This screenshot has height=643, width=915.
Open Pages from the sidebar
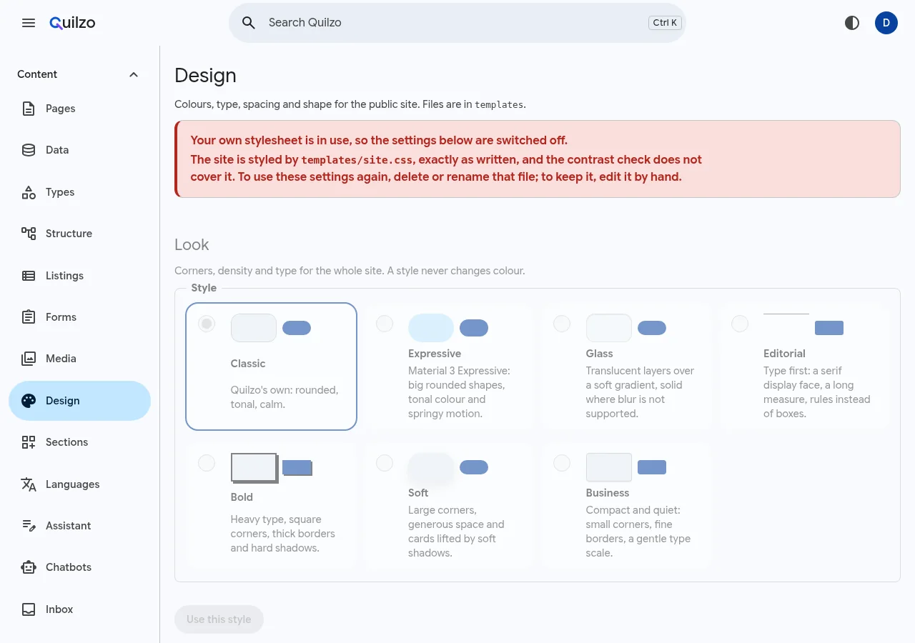coord(79,109)
